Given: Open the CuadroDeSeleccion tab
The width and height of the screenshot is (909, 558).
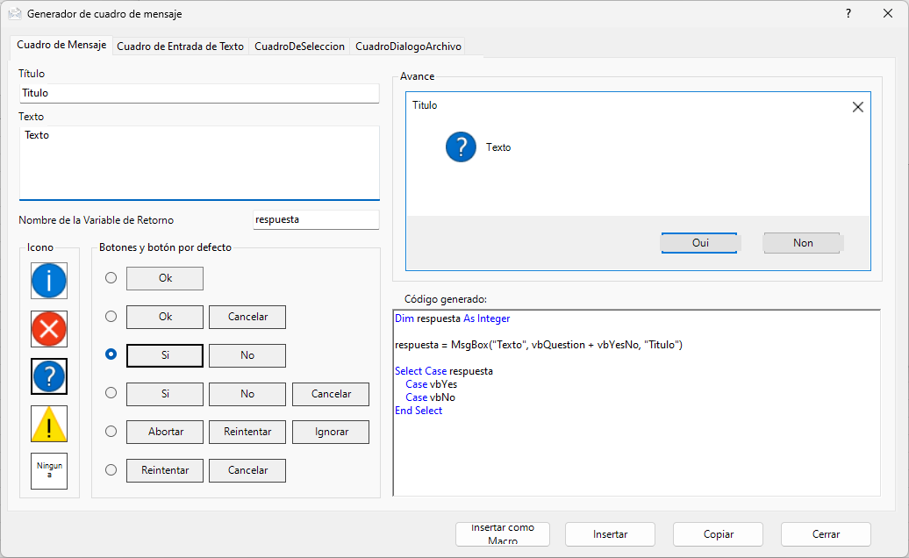Looking at the screenshot, I should coord(299,46).
